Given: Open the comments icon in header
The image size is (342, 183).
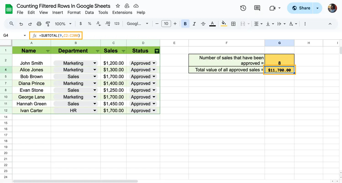Looking at the screenshot, I should [x=257, y=8].
